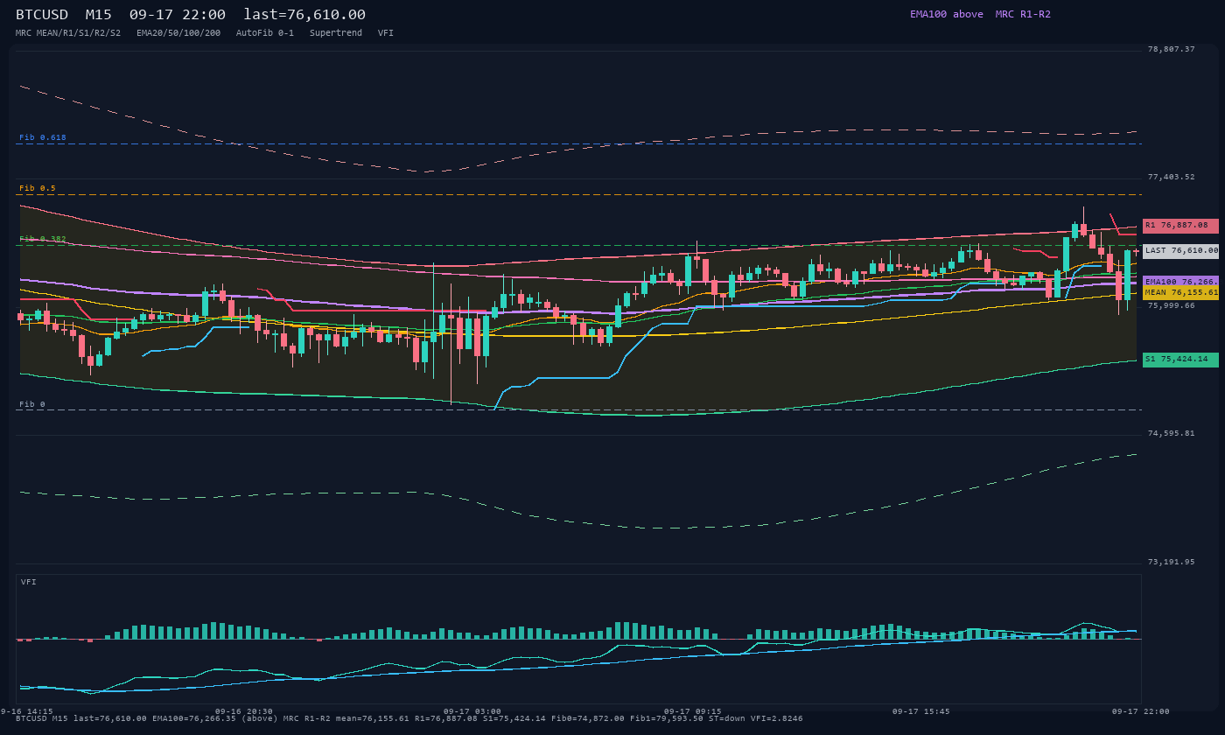The image size is (1225, 735).
Task: Select the AutoFib 0-1 legend entry
Action: point(265,33)
